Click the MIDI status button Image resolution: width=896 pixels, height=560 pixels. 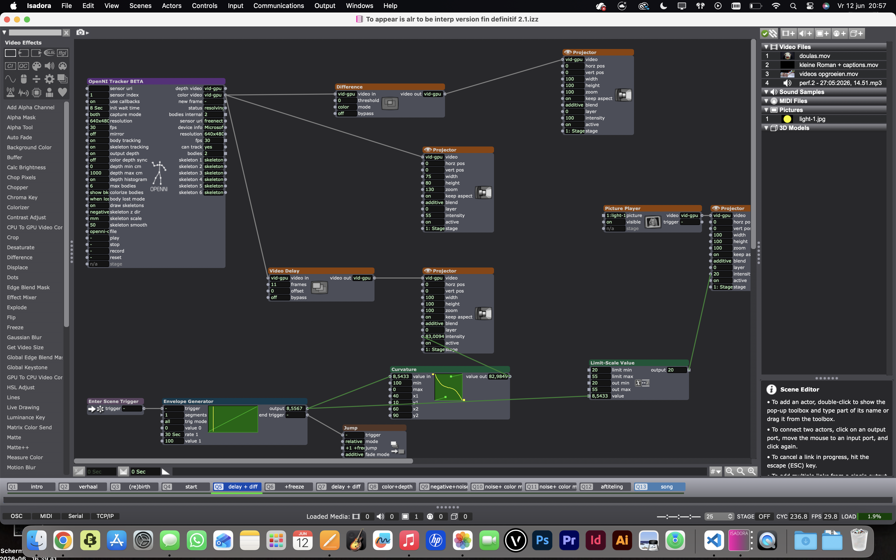click(x=46, y=516)
